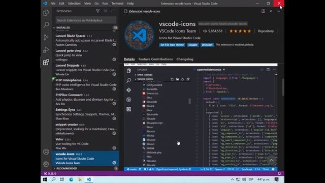Open gear menu for Laravel Blade Spacer
The width and height of the screenshot is (325, 183).
114,45
